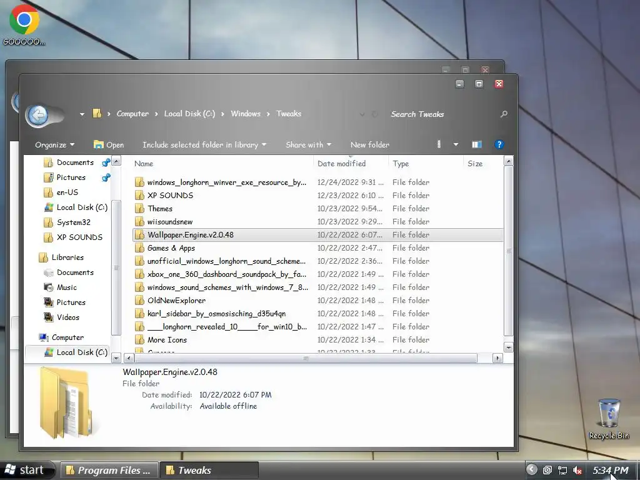
Task: Click the Size column header
Action: [x=475, y=164]
